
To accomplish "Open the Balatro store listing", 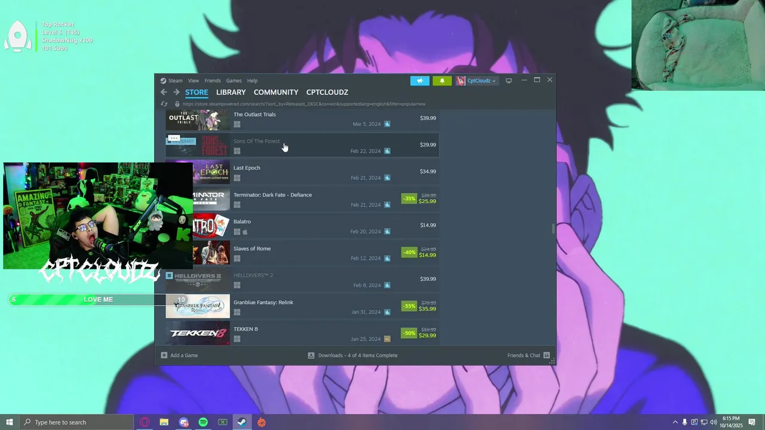I will (242, 222).
